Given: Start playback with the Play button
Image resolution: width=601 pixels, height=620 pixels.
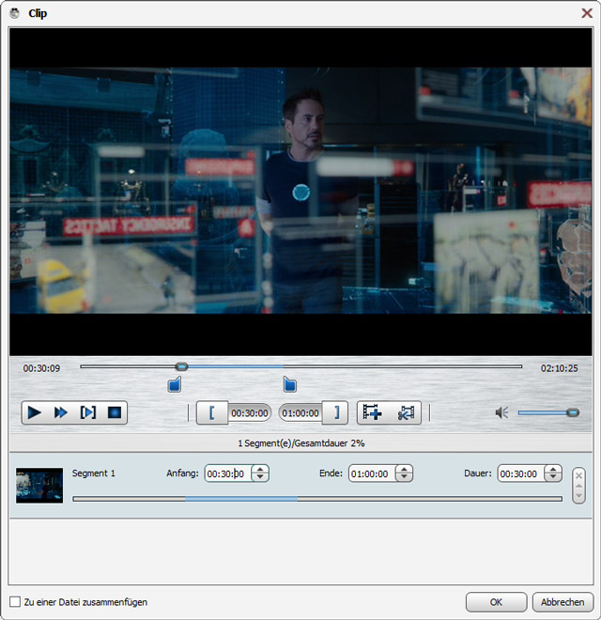Looking at the screenshot, I should click(x=35, y=412).
